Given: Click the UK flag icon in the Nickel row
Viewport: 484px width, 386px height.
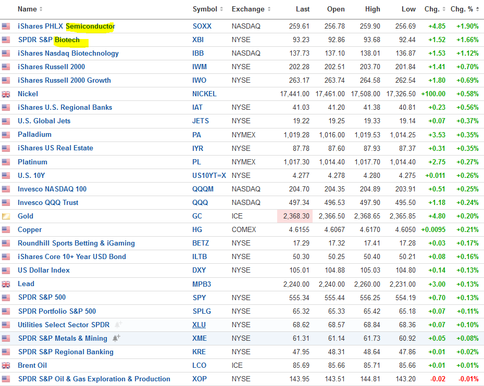Looking at the screenshot, I should pyautogui.click(x=6, y=94).
